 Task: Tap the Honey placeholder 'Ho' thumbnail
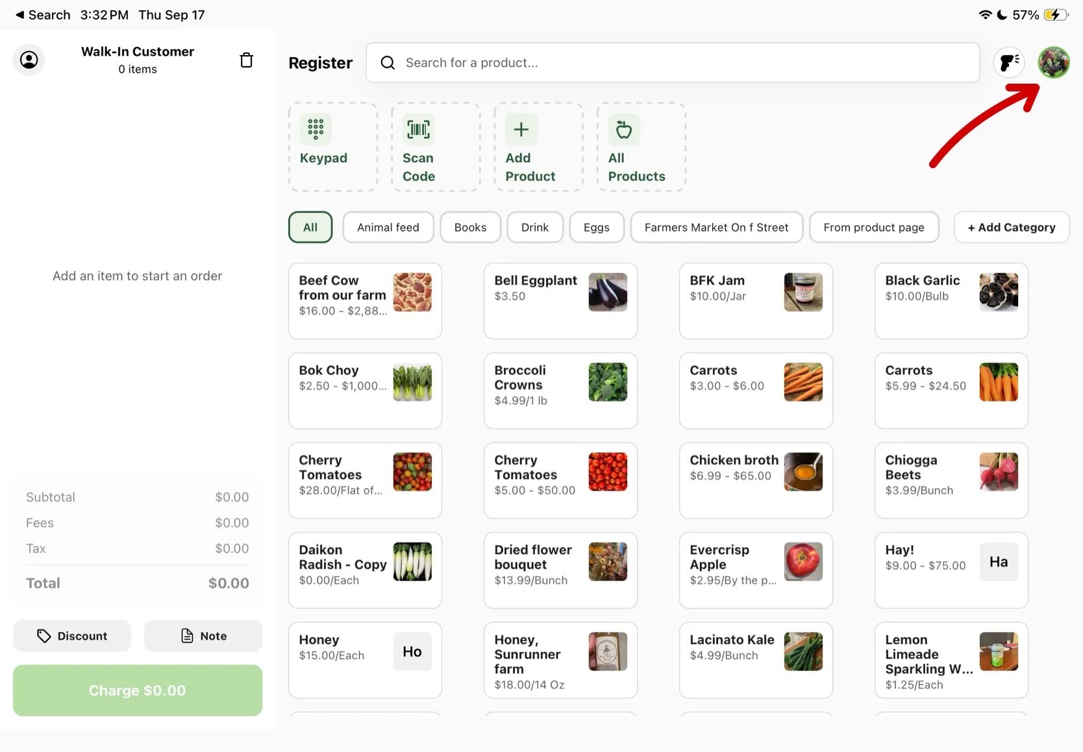tap(412, 651)
